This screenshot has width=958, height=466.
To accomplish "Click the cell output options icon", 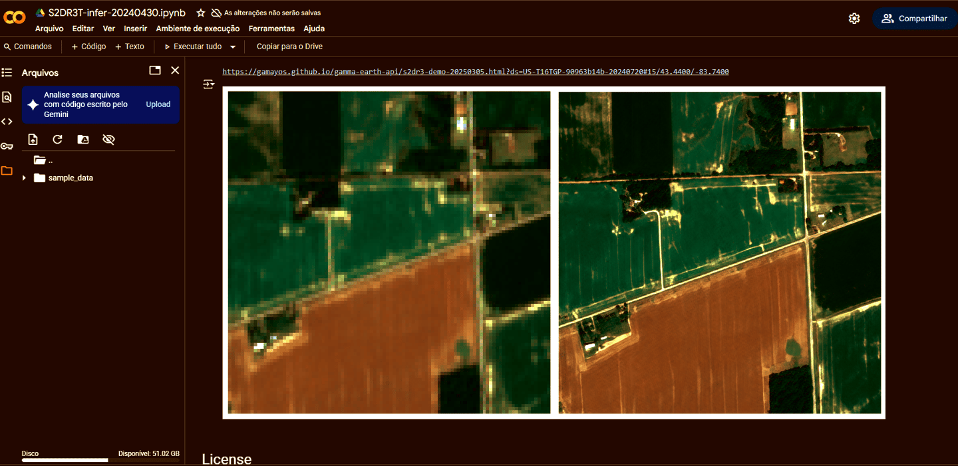I will (x=208, y=84).
